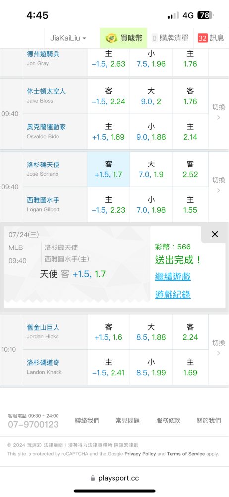Select Mariners 主 -1.5, 2.23 spread
This screenshot has width=229, height=497.
click(x=109, y=205)
